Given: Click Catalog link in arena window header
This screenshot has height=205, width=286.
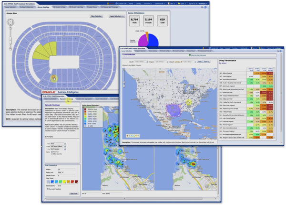Looking at the screenshot, I should pos(138,3).
